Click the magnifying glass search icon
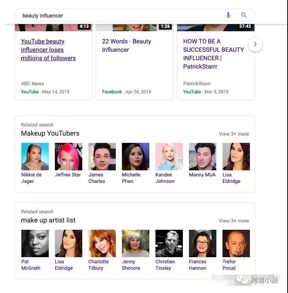The height and width of the screenshot is (293, 288). click(x=244, y=15)
